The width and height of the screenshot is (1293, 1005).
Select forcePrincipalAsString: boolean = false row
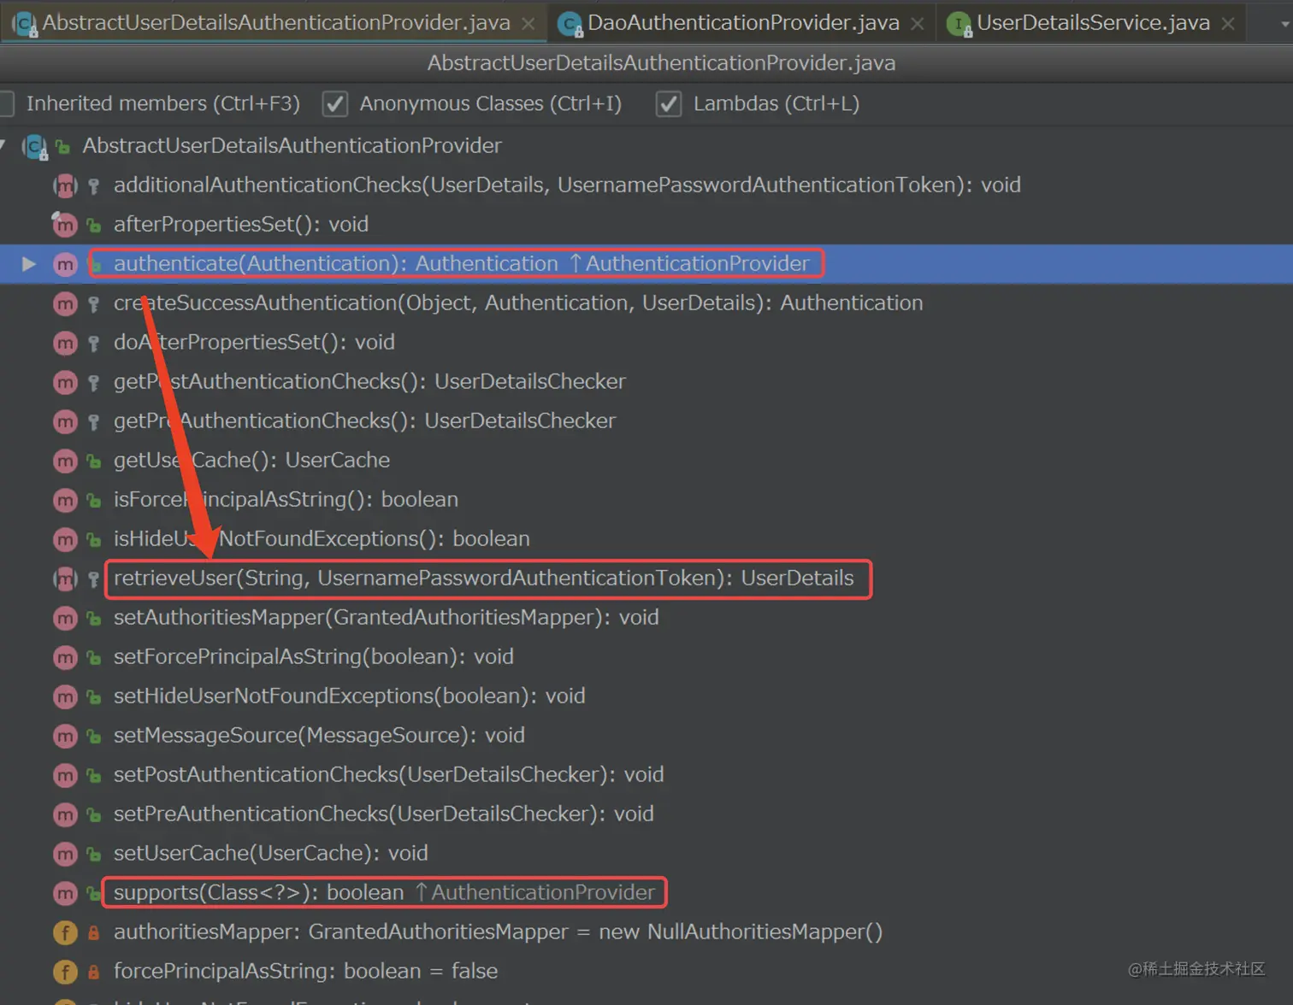646,972
